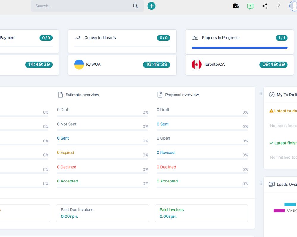This screenshot has width=297, height=237.
Task: Open the Sent estimates link
Action: tap(63, 138)
